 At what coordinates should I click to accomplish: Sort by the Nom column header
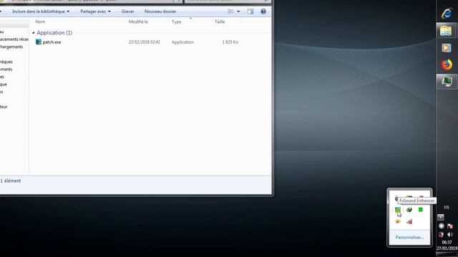(40, 21)
